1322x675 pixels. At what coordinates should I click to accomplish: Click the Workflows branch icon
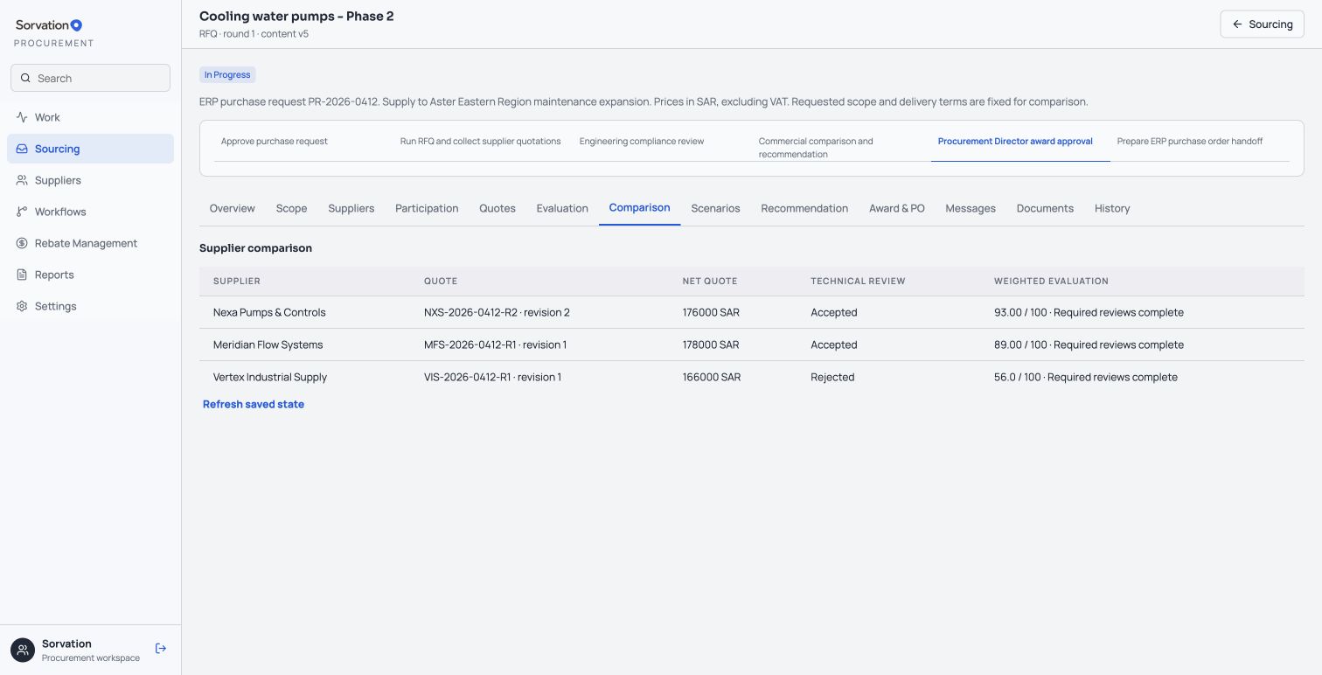click(x=22, y=212)
